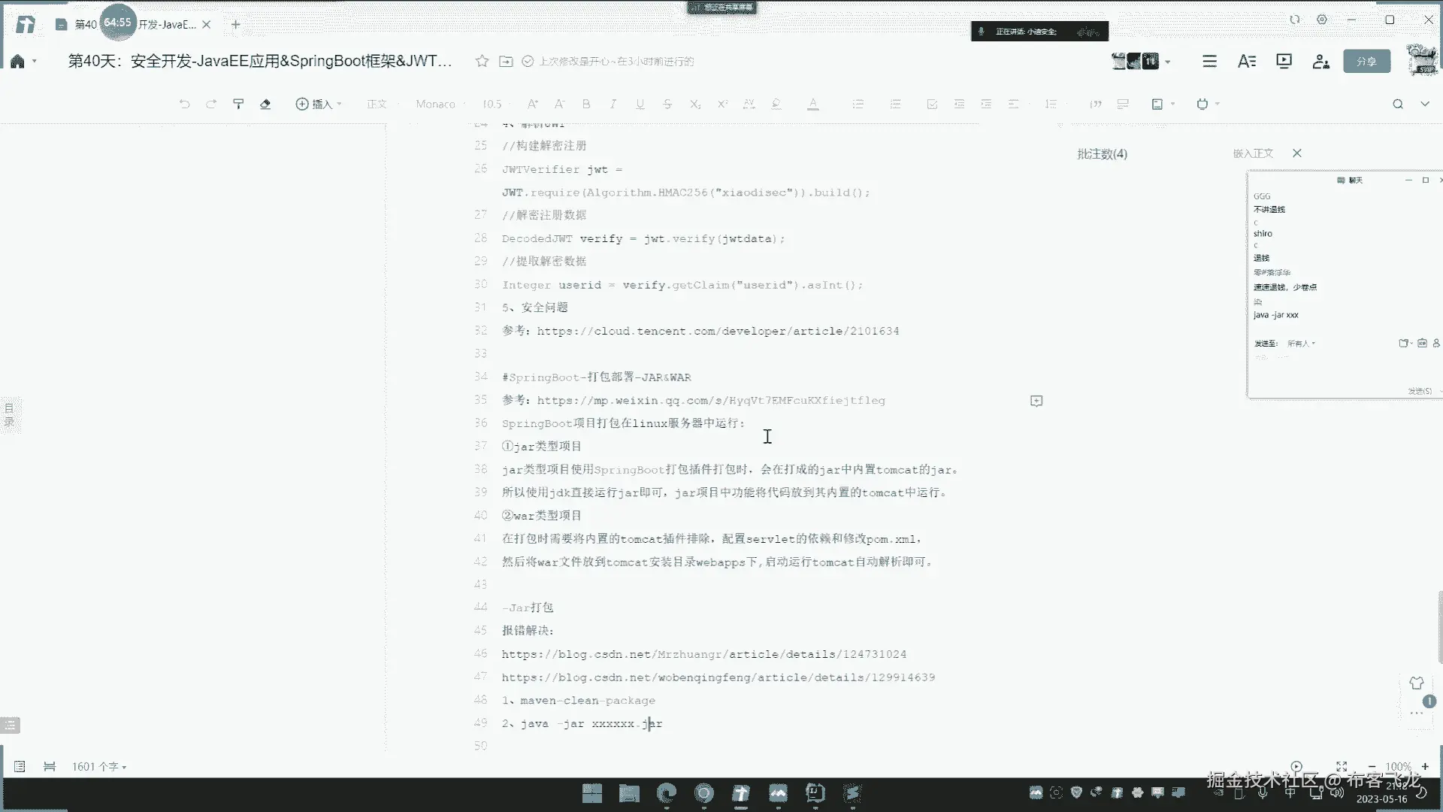Click 嵌入正文 in comments panel
This screenshot has width=1443, height=812.
click(1253, 153)
